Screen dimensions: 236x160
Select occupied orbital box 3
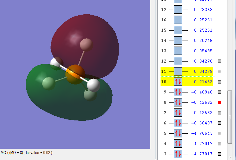point(178,154)
